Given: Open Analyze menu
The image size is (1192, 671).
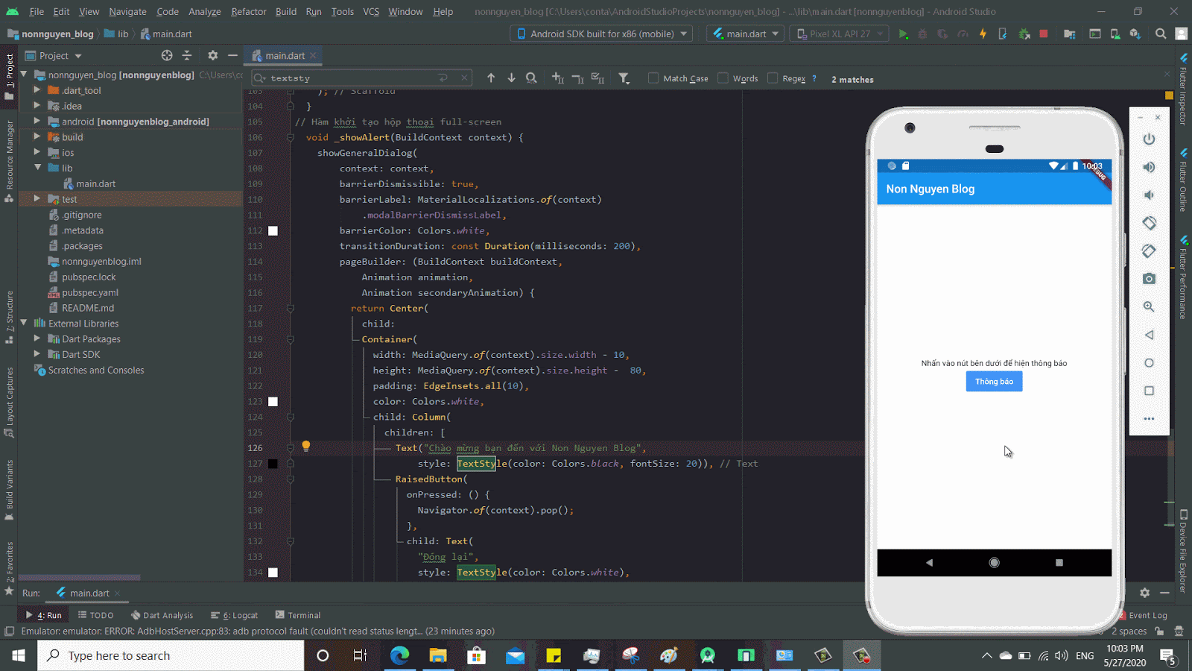Looking at the screenshot, I should point(204,11).
